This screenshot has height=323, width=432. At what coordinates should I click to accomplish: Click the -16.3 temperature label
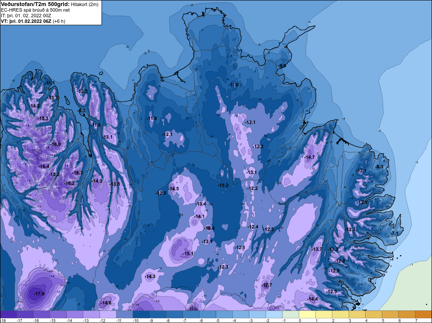click(77, 173)
